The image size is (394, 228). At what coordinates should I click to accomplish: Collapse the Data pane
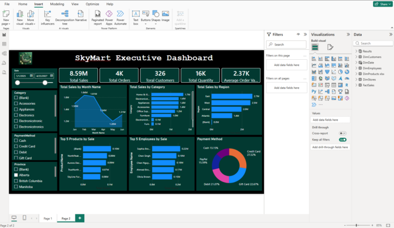coord(391,35)
